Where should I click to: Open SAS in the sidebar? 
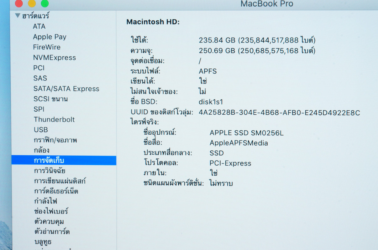[x=40, y=78]
